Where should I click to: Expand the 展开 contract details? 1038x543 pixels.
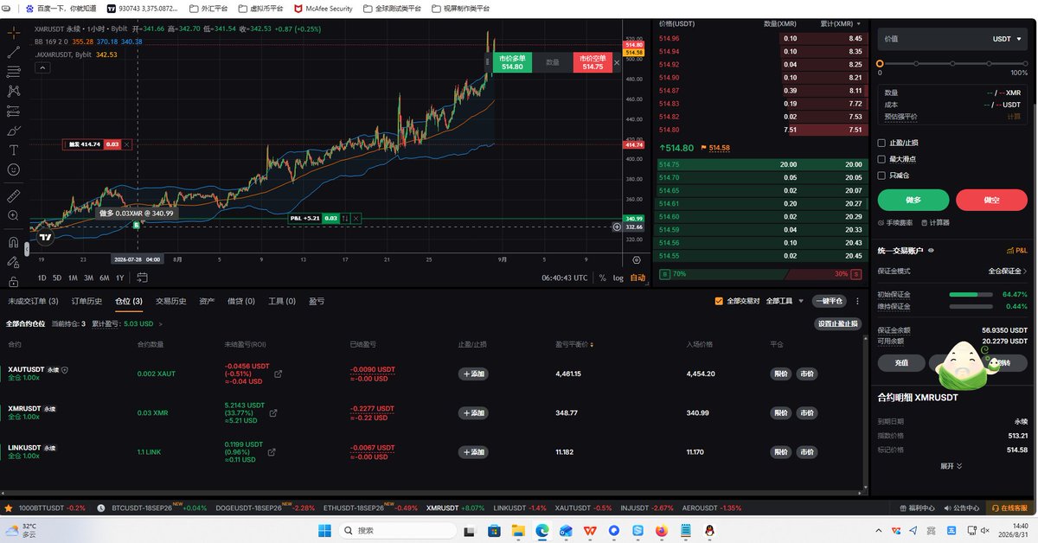[x=951, y=465]
